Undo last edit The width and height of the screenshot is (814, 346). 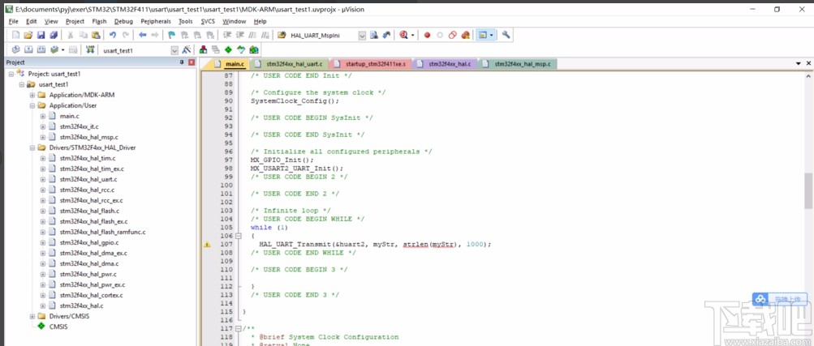tap(113, 35)
